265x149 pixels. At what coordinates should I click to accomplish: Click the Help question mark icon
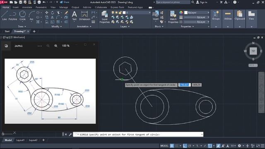point(235,2)
